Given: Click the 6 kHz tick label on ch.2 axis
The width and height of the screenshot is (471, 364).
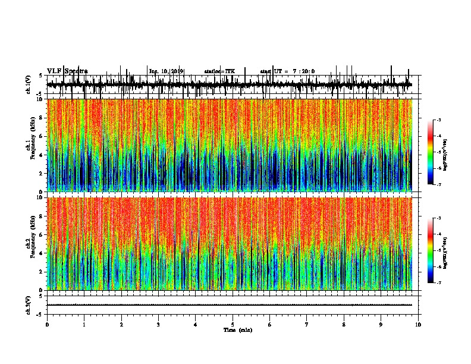Looking at the screenshot, I should click(42, 234).
